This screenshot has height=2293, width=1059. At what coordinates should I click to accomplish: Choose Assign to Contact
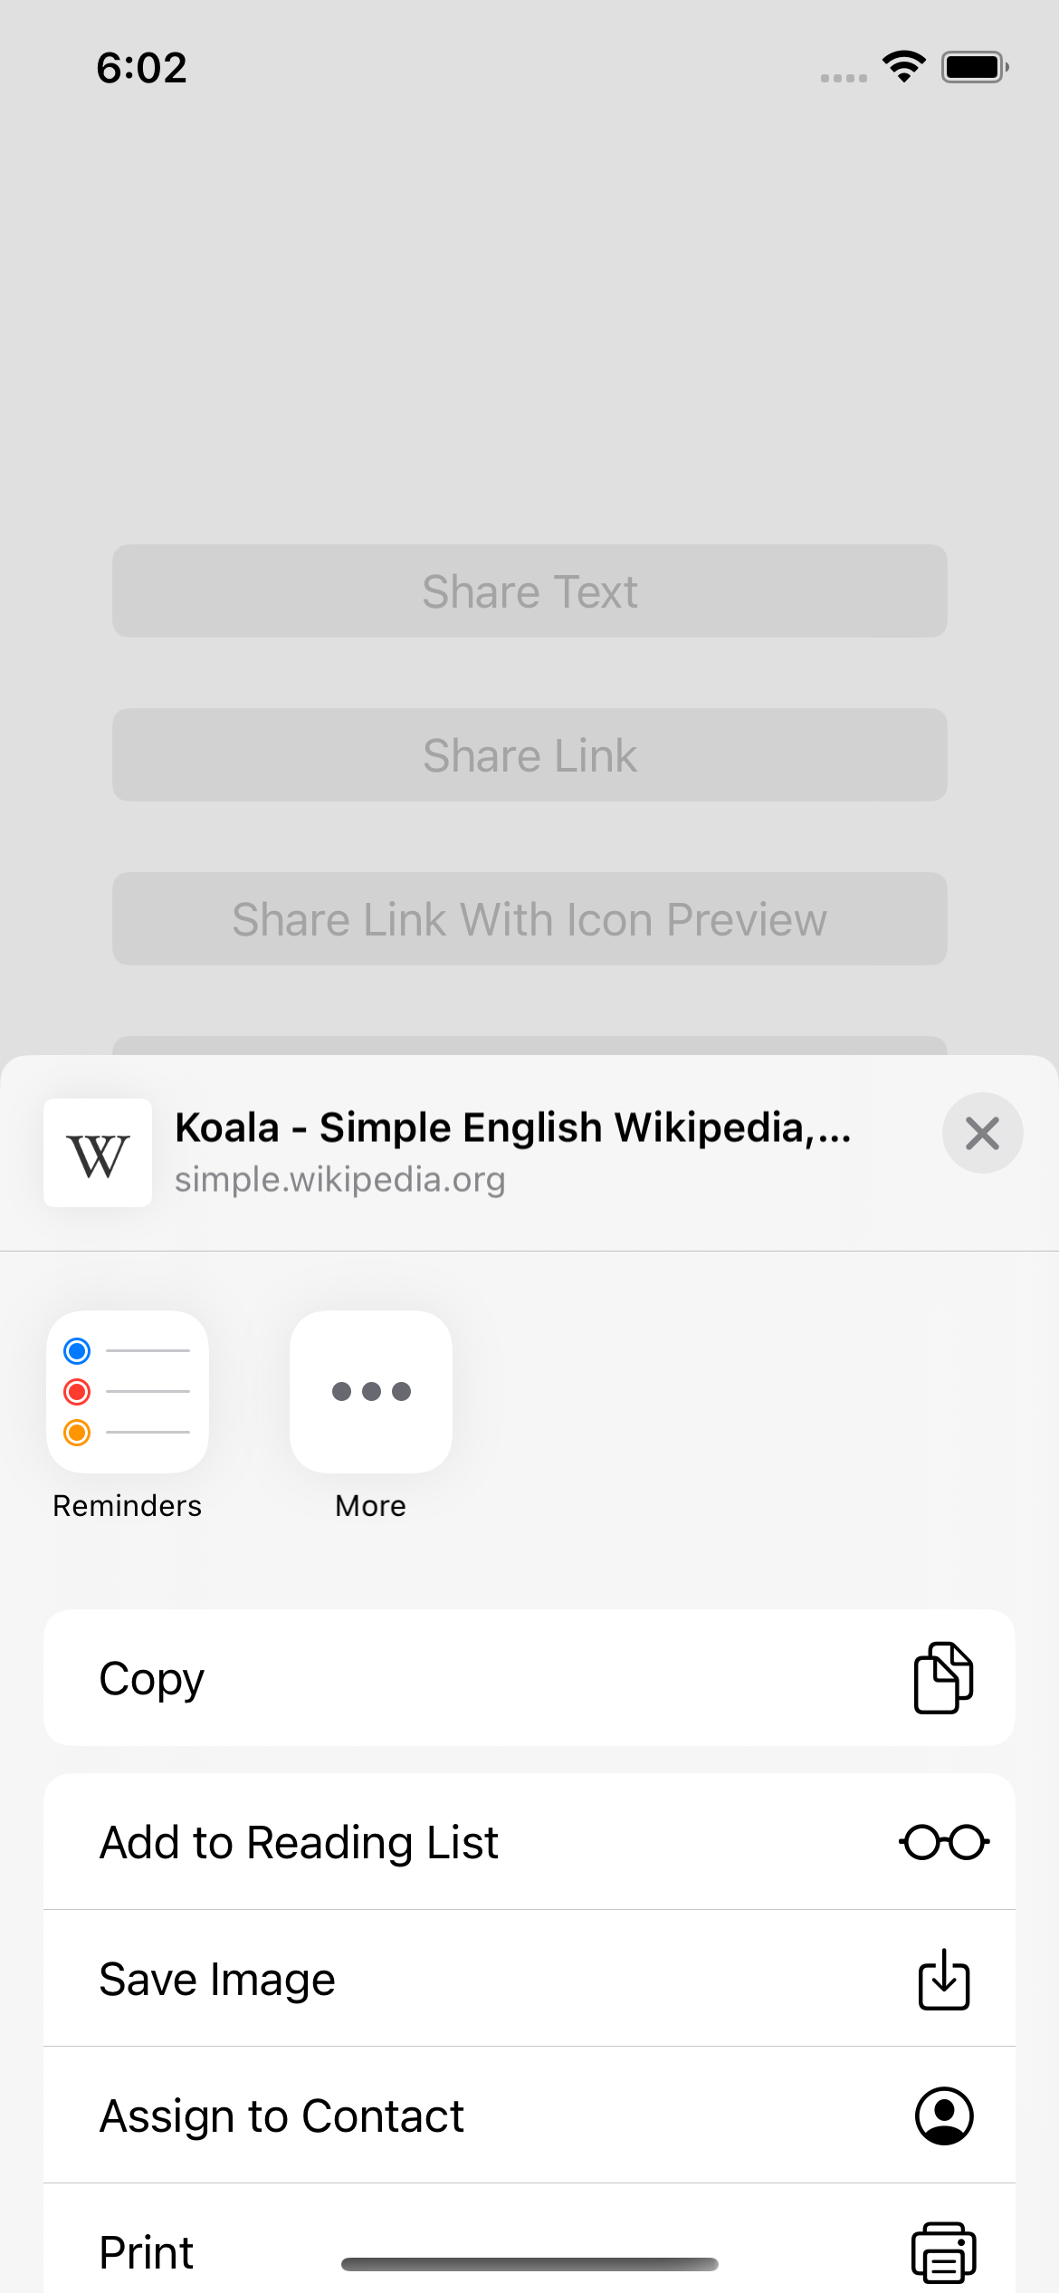click(281, 2116)
